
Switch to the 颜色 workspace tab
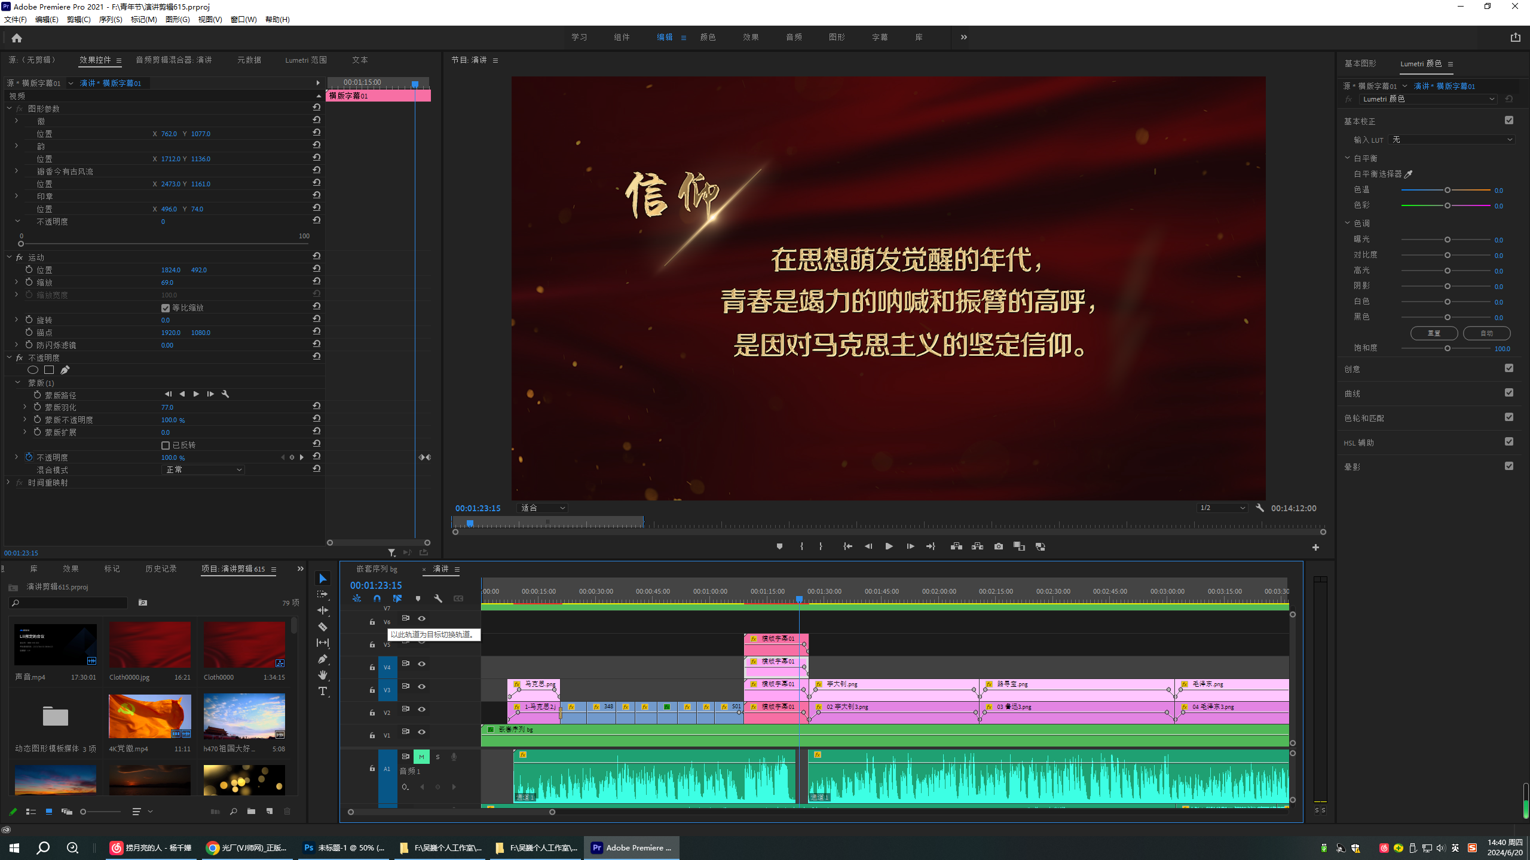pyautogui.click(x=708, y=37)
